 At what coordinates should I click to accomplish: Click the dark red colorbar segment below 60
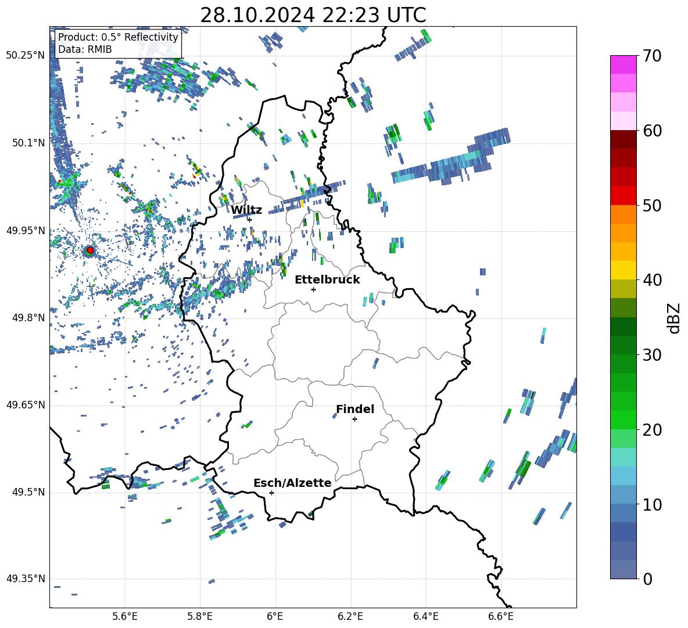[x=623, y=139]
